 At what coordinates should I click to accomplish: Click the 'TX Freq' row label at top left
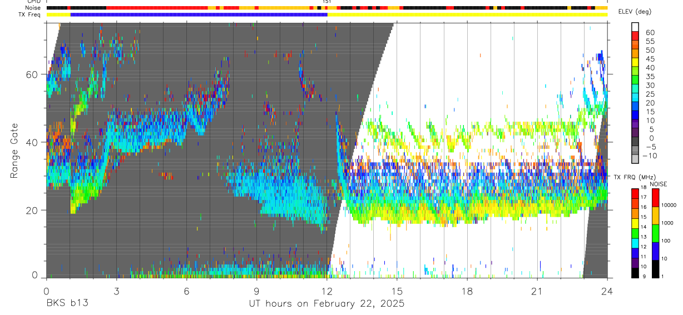(x=30, y=14)
